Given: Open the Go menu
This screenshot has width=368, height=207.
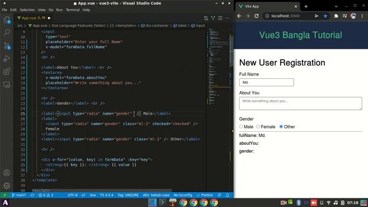Looking at the screenshot, I should click(x=51, y=10).
